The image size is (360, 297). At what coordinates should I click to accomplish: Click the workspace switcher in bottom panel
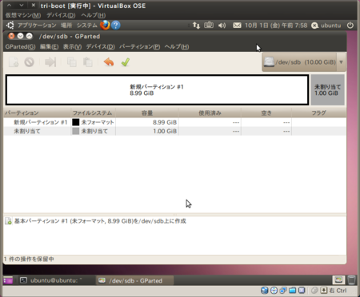pos(338,280)
